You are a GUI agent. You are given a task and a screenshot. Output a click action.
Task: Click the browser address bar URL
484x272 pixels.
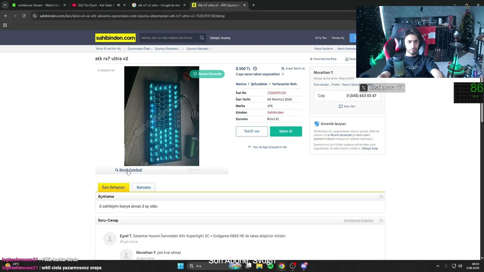point(132,16)
